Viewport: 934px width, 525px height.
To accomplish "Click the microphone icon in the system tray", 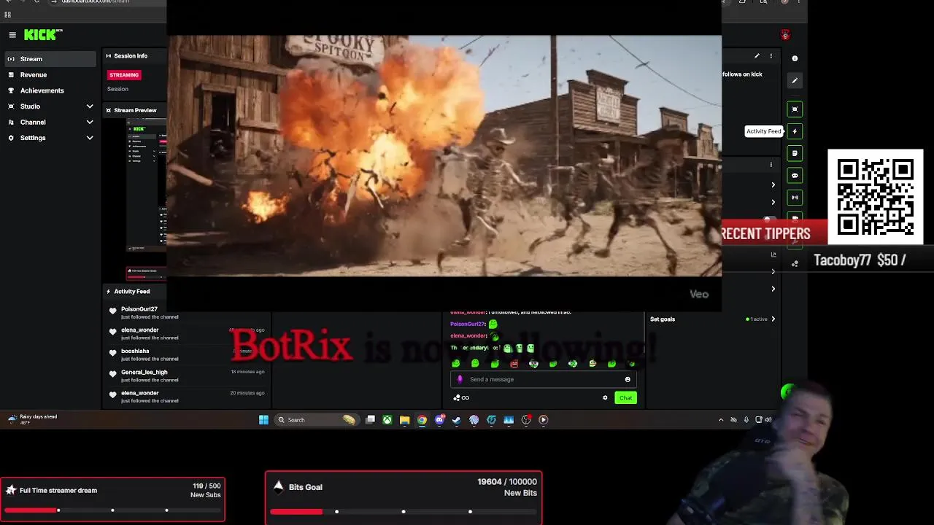I will pos(746,420).
